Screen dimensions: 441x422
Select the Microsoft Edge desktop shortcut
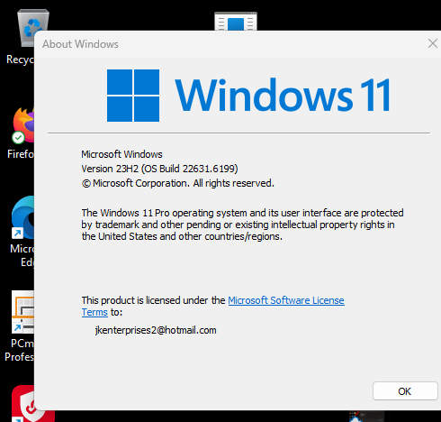[22, 232]
